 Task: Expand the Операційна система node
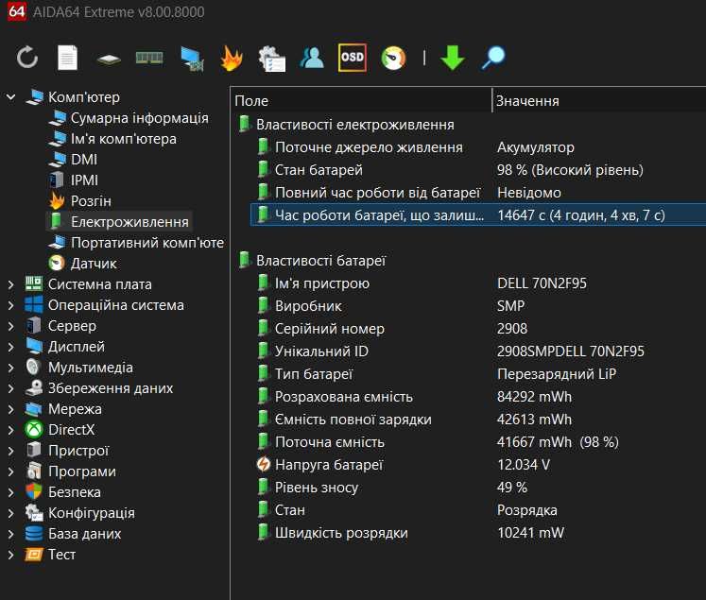[x=11, y=305]
